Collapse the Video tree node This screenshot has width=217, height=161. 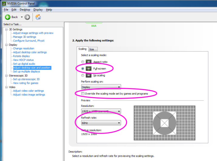pos(6,87)
